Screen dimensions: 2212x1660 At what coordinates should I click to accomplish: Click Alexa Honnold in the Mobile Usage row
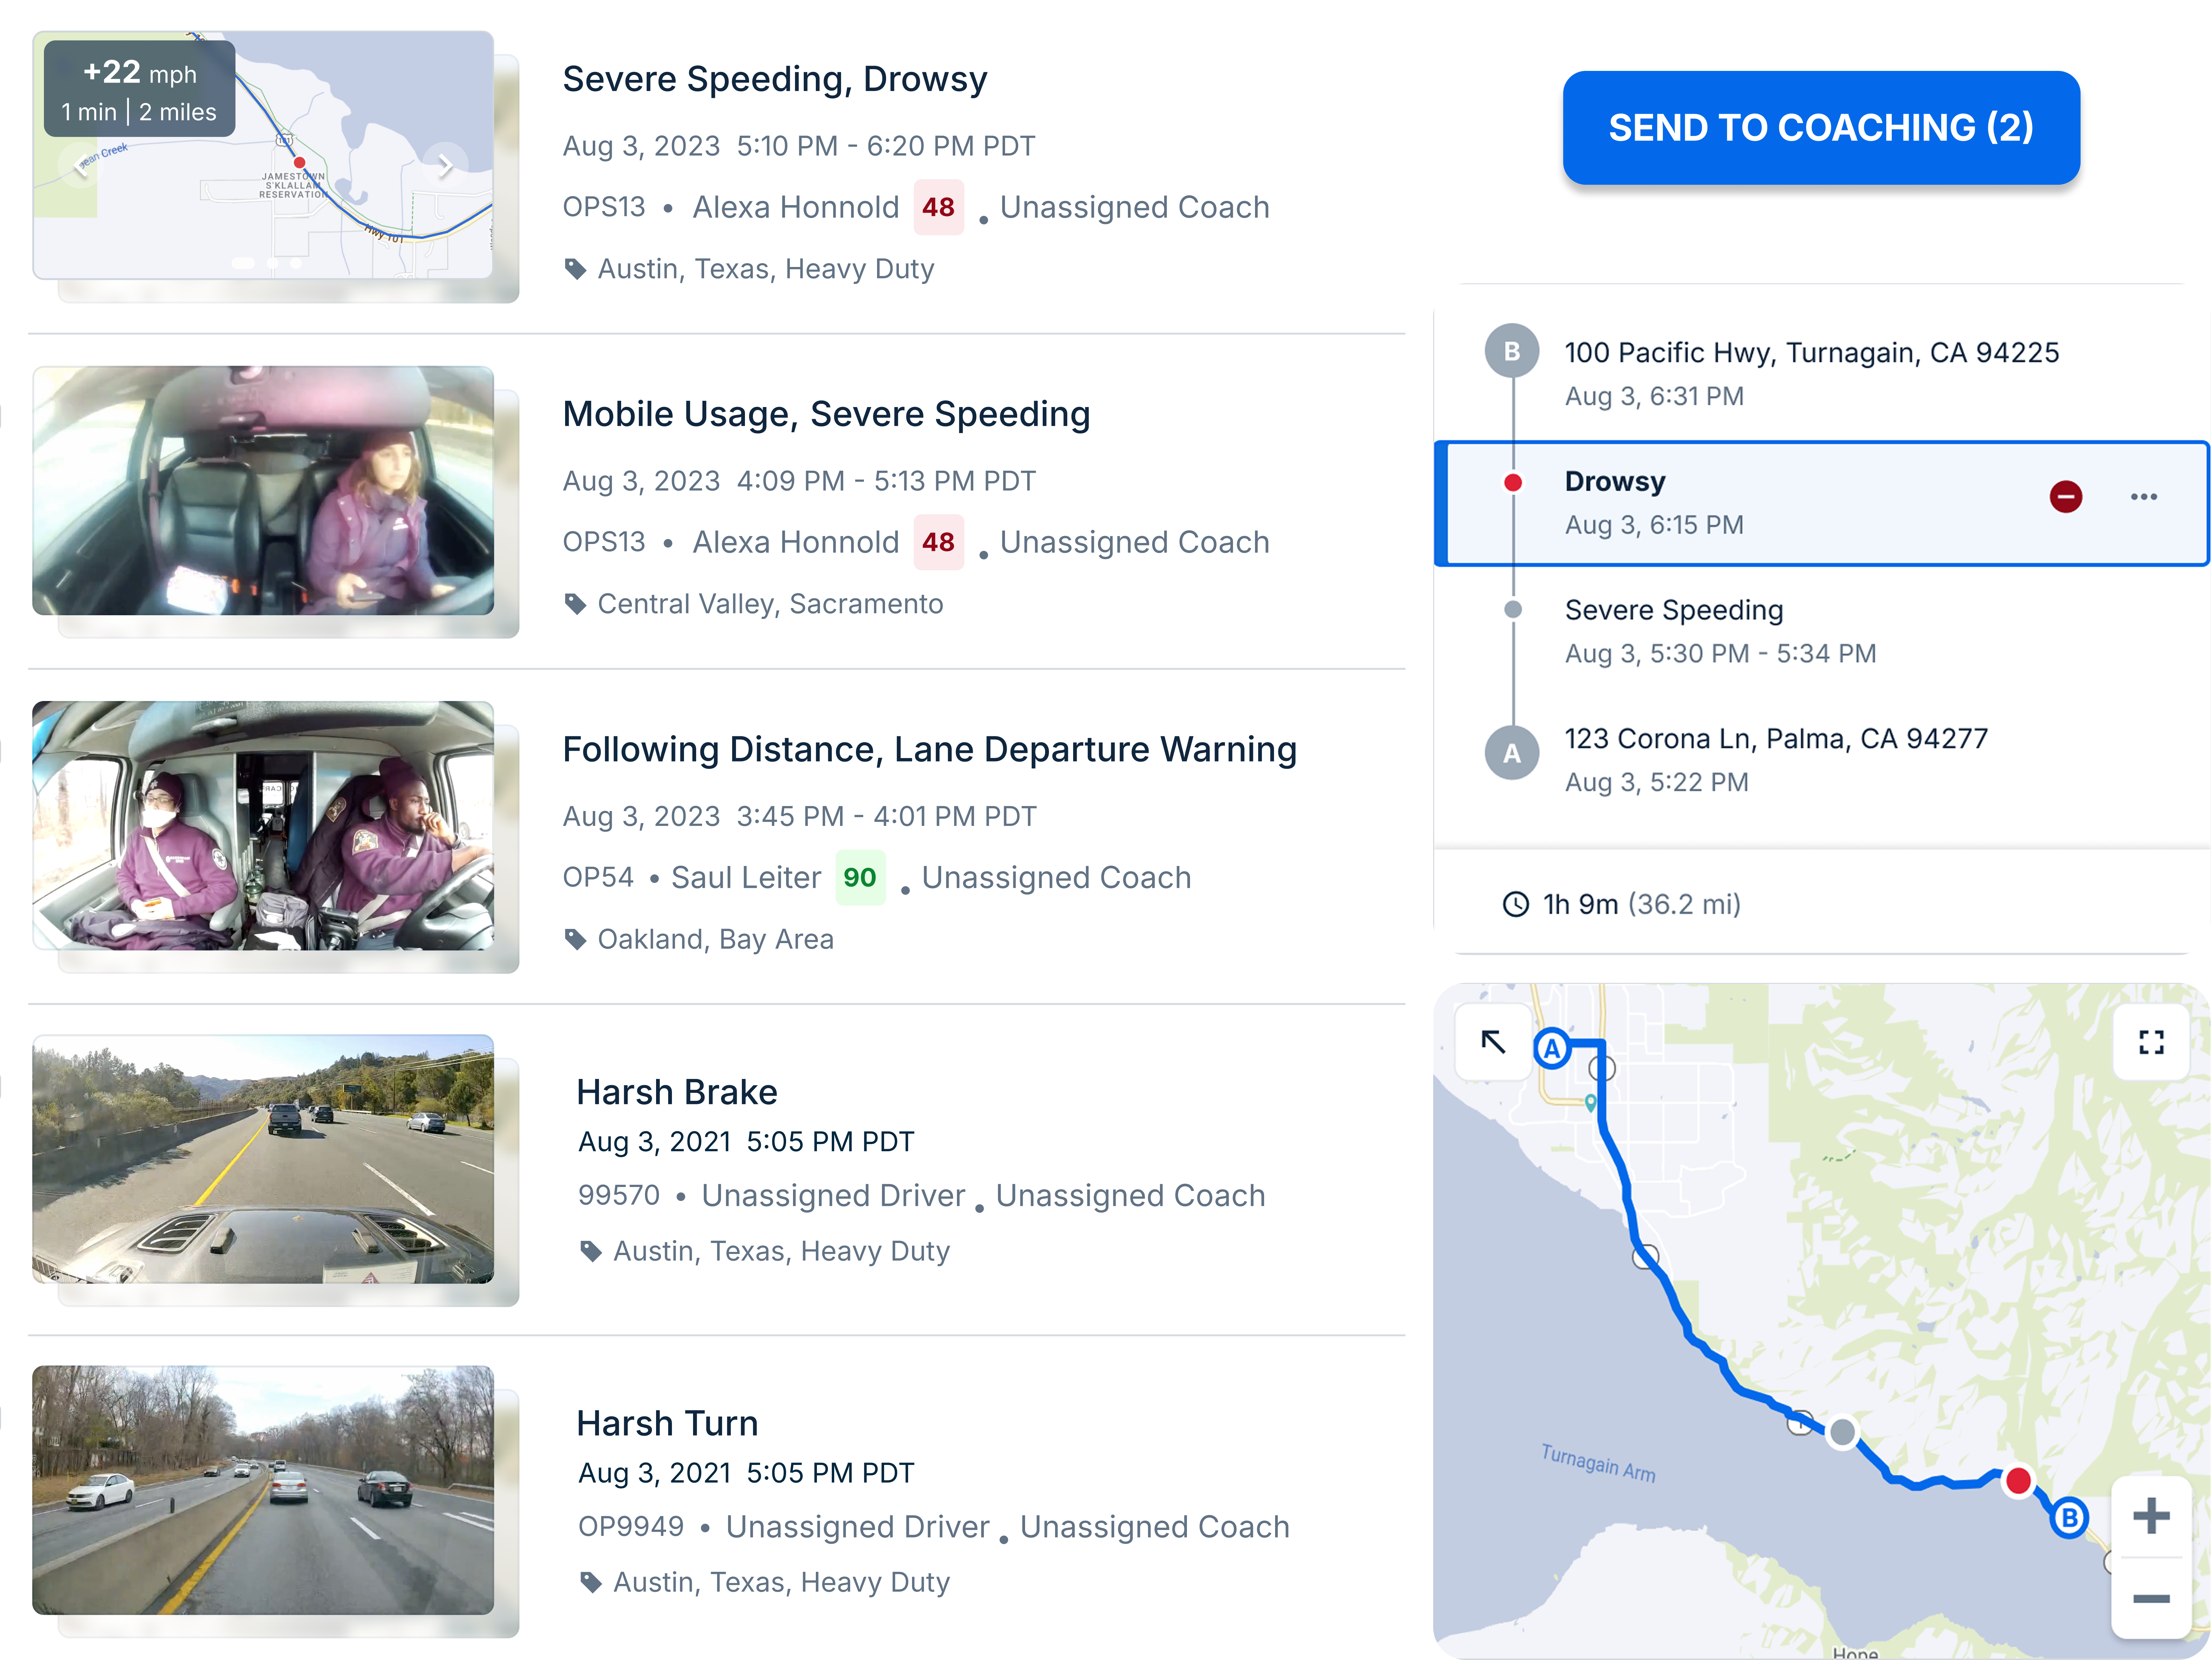(796, 542)
